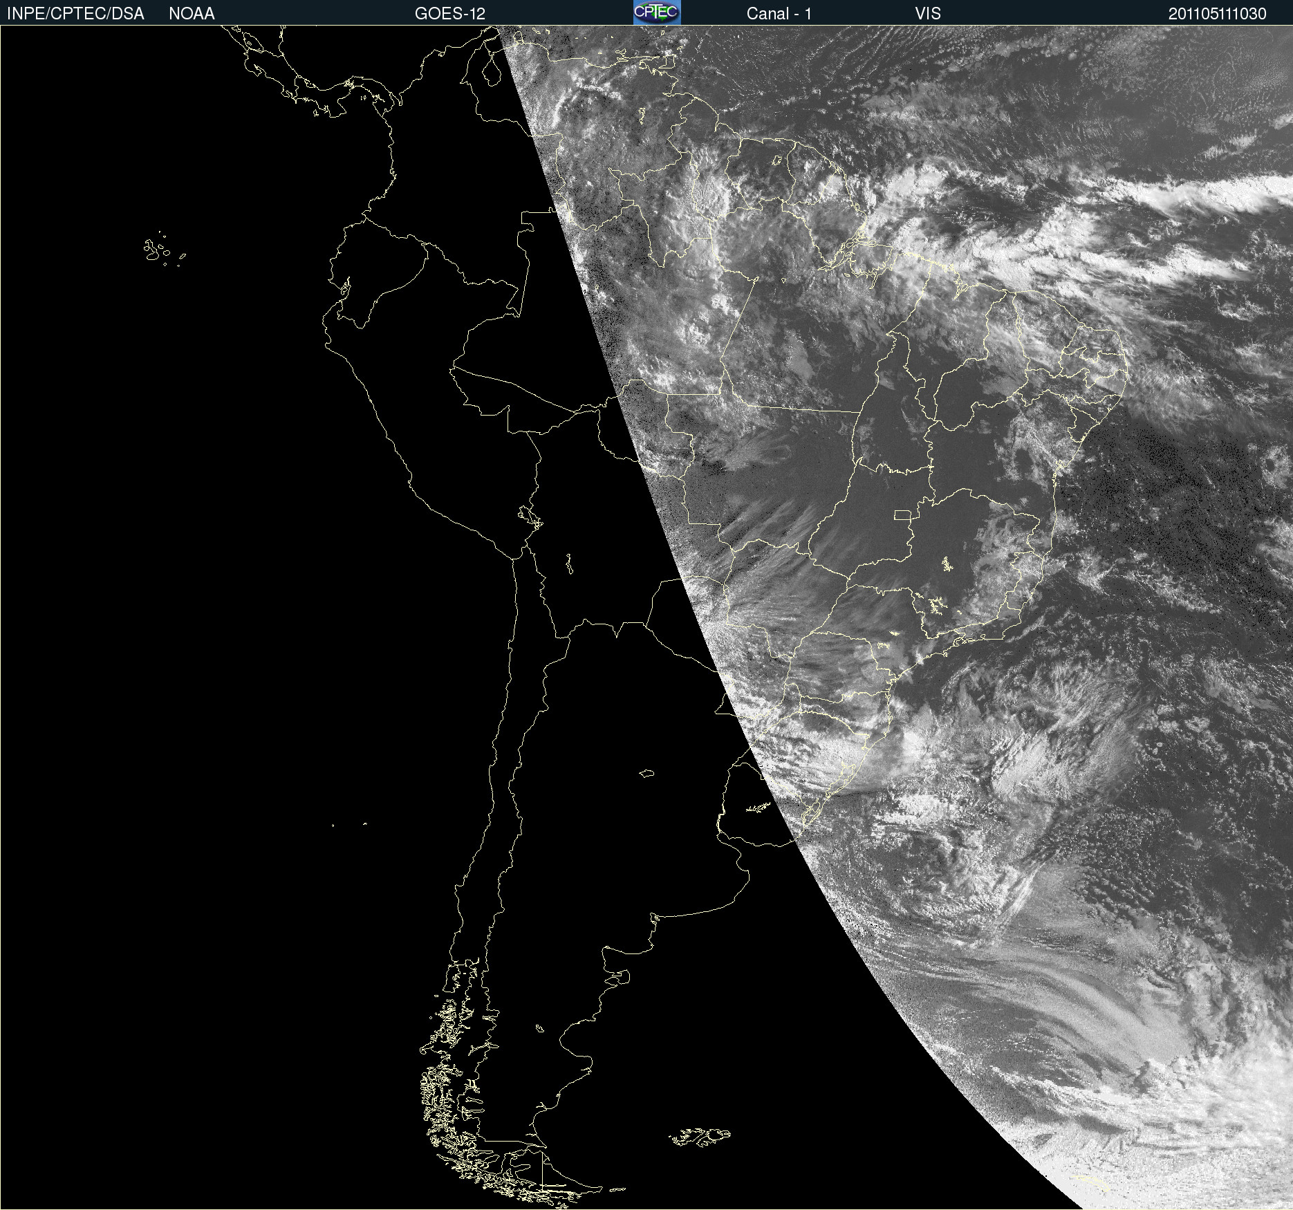1293x1210 pixels.
Task: Click the CPTEC logo in header
Action: (657, 12)
